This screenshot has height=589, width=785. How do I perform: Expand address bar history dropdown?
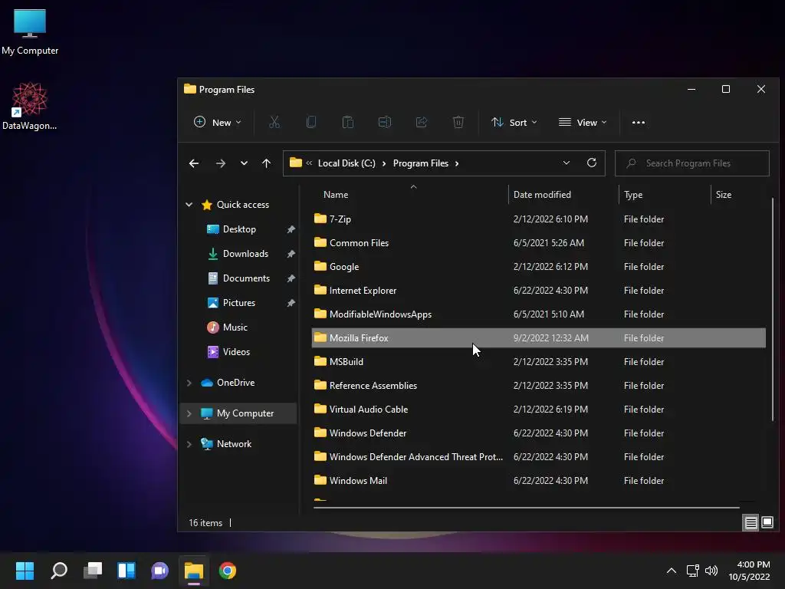coord(567,163)
